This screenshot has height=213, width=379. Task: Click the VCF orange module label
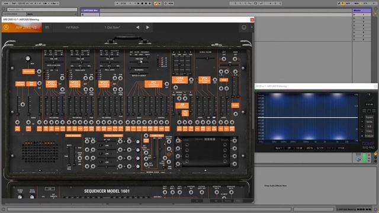pos(153,83)
